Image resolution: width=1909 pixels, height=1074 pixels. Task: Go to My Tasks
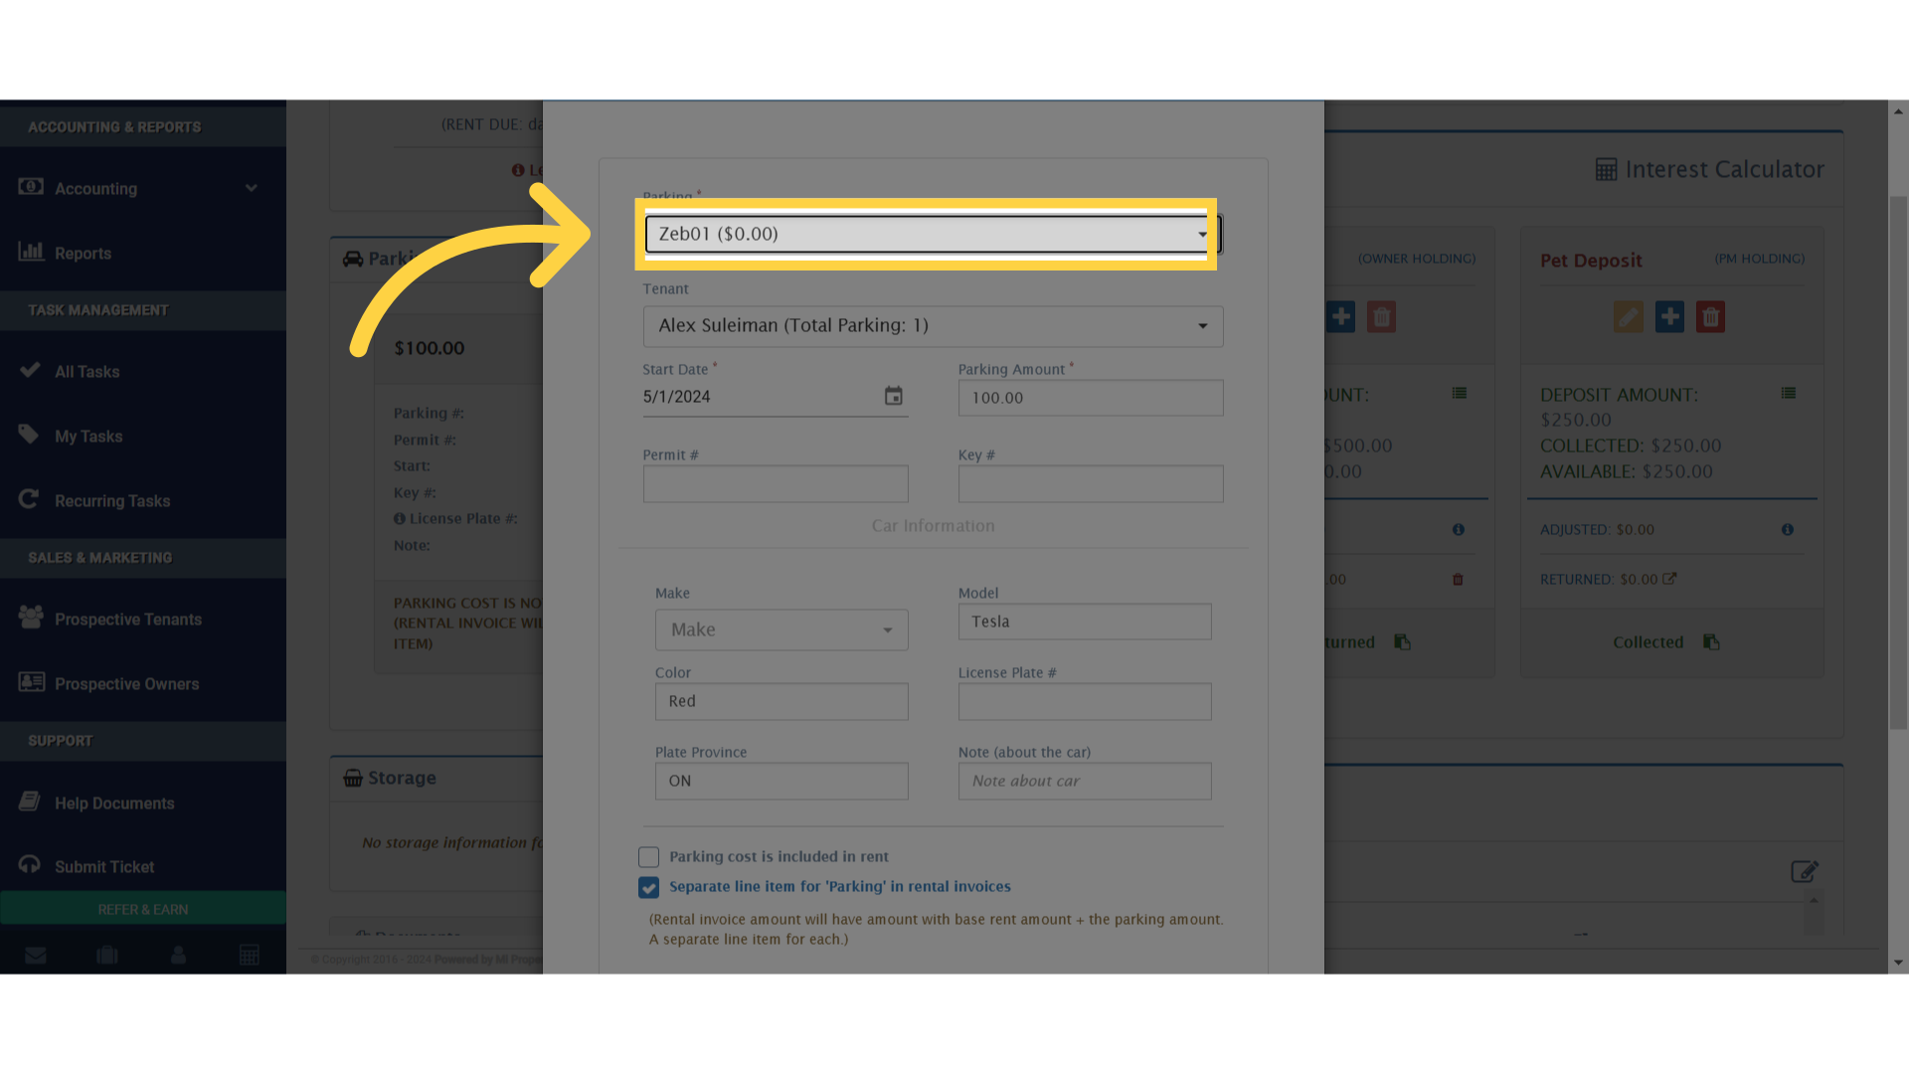tap(143, 436)
